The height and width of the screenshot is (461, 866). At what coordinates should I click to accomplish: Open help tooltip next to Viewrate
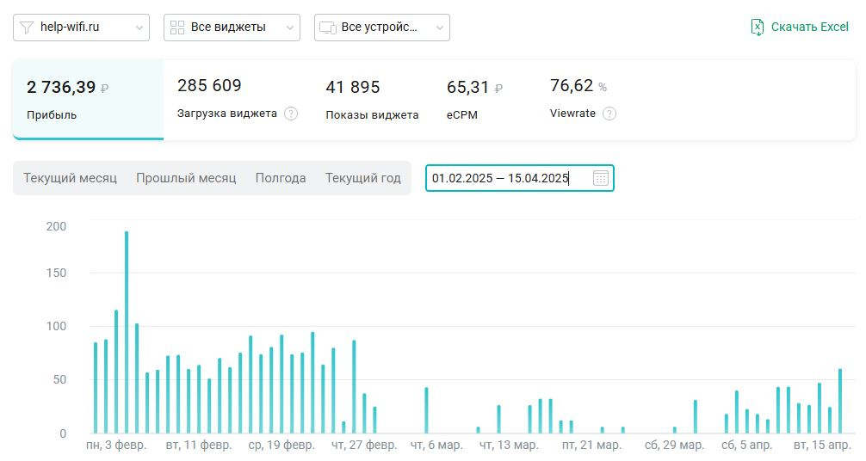pyautogui.click(x=609, y=114)
